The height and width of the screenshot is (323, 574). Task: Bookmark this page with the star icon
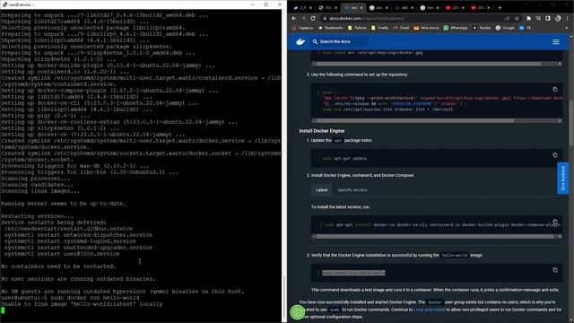click(517, 18)
